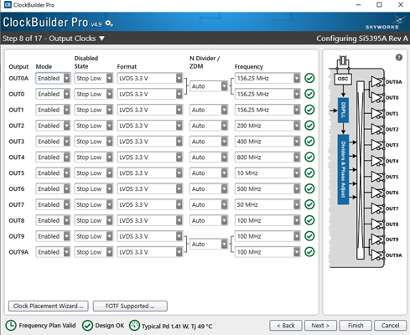Viewport: 410px width, 335px height.
Task: Open the OUT2 Frequency dropdown showing 200 MHz
Action: pos(267,126)
